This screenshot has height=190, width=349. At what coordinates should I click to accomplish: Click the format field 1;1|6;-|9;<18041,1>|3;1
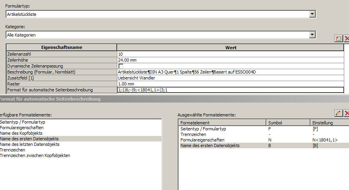coord(231,90)
